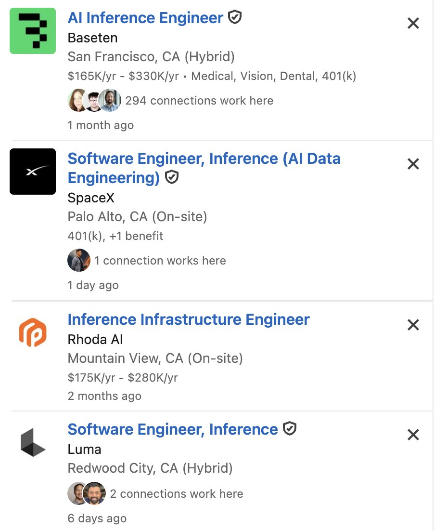
Task: Click the SpaceX connection avatar
Action: click(79, 260)
